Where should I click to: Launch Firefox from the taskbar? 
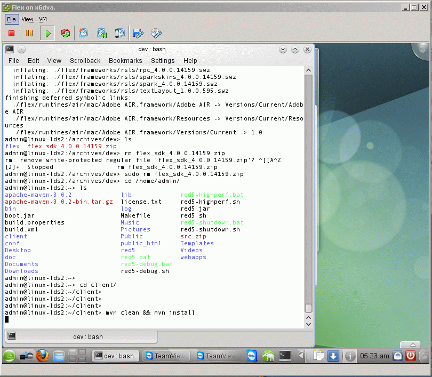pos(42,356)
